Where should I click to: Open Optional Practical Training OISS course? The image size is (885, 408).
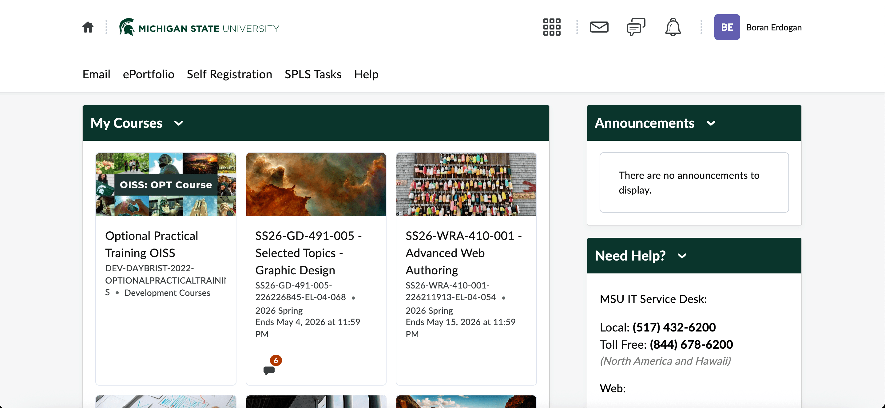click(x=152, y=244)
